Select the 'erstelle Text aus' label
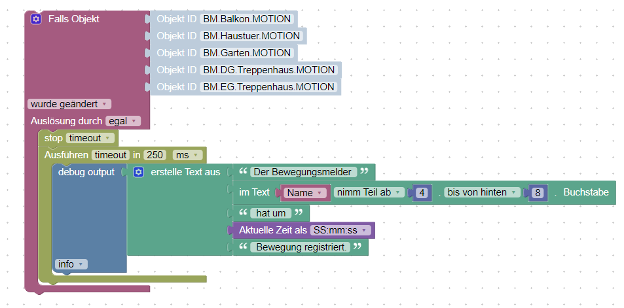The height and width of the screenshot is (308, 624). (185, 172)
